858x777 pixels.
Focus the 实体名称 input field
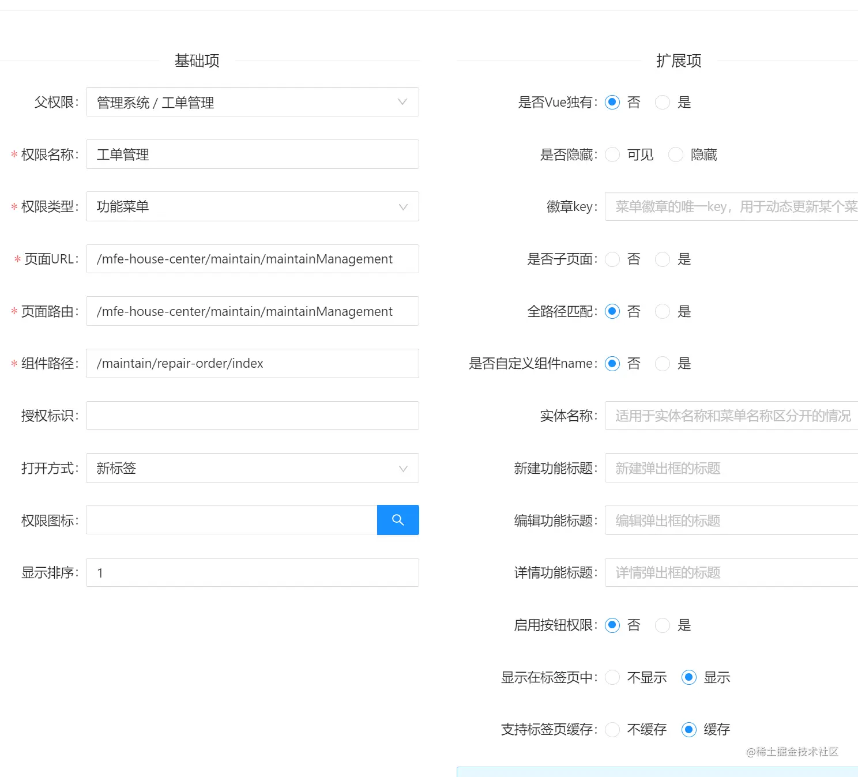pos(731,416)
